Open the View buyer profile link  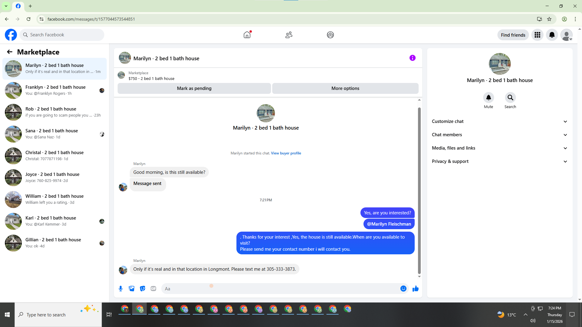click(x=286, y=153)
